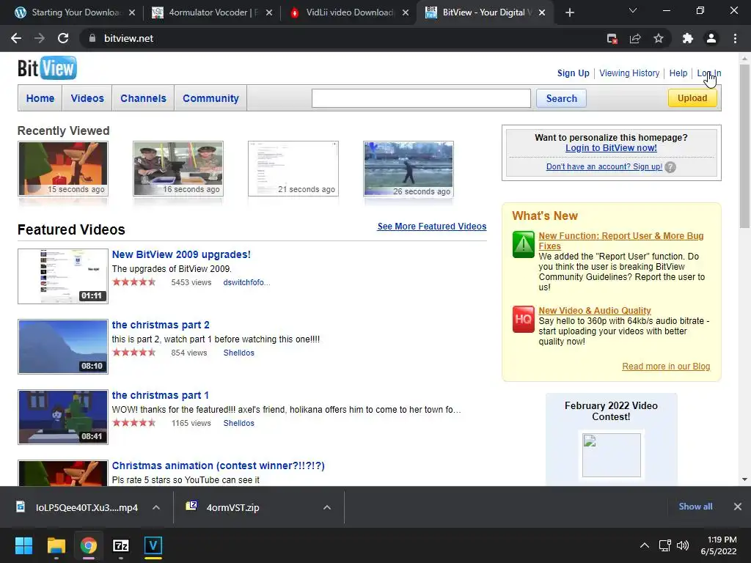Click 'Don't have an account? Sign up!' link

pos(604,166)
